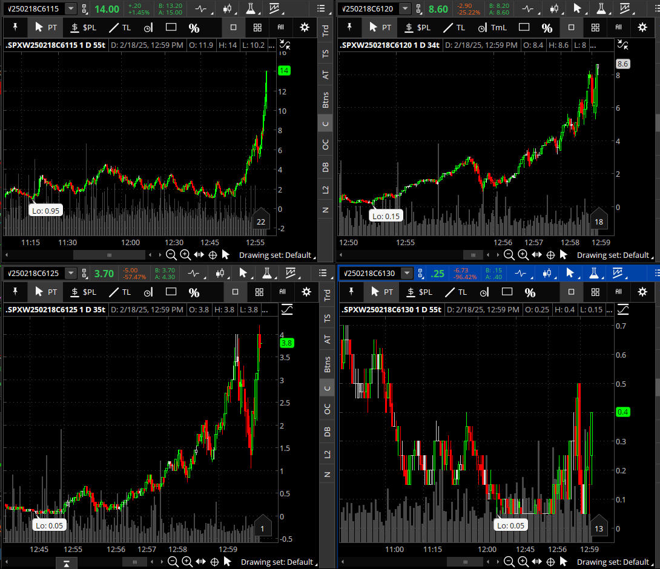This screenshot has width=660, height=569.
Task: Pick the TL trendline tool in C6115 chart
Action: (120, 27)
